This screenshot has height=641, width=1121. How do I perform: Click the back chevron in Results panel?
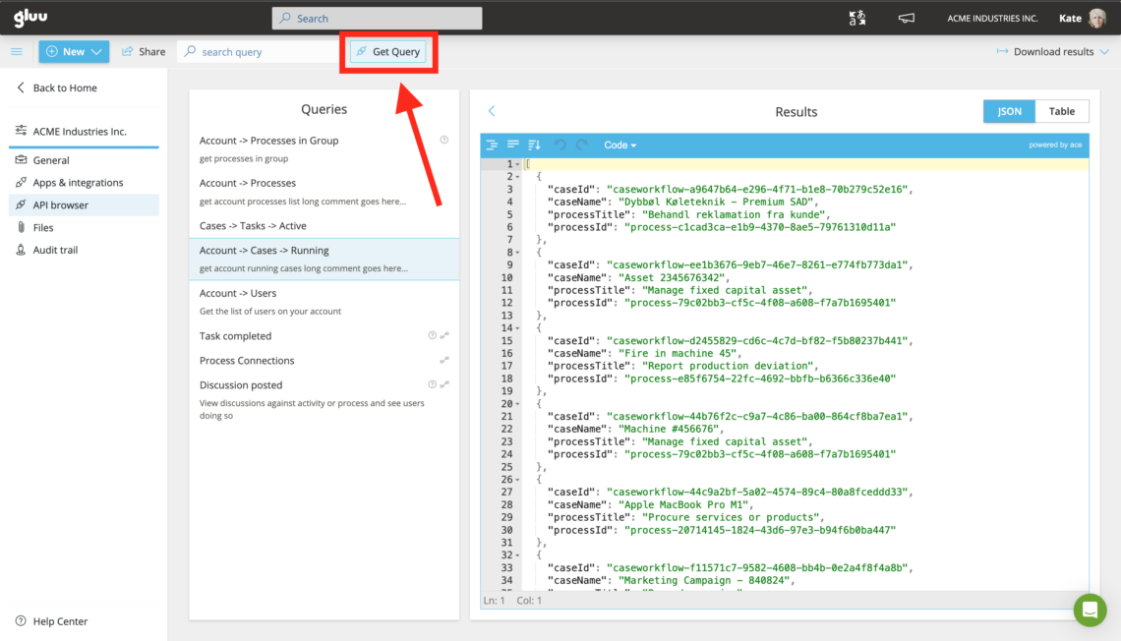(x=492, y=111)
